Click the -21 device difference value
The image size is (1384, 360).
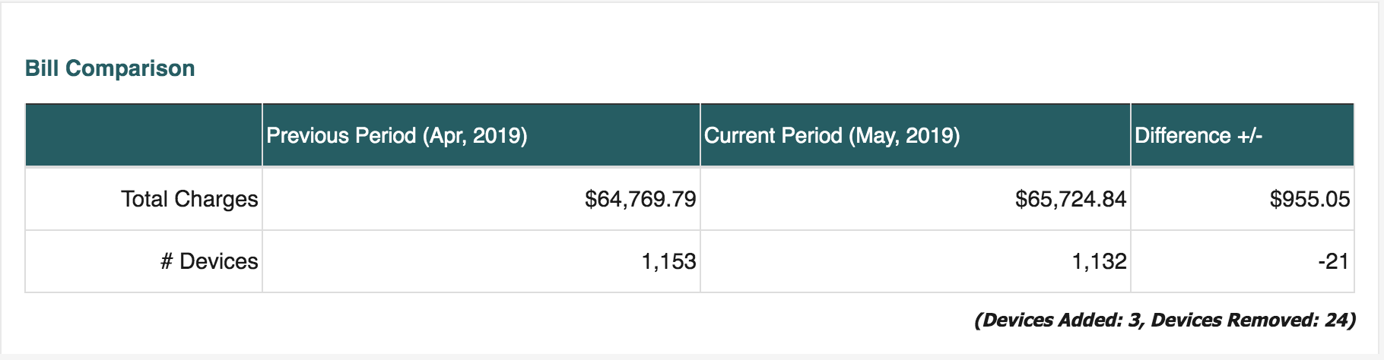1334,261
